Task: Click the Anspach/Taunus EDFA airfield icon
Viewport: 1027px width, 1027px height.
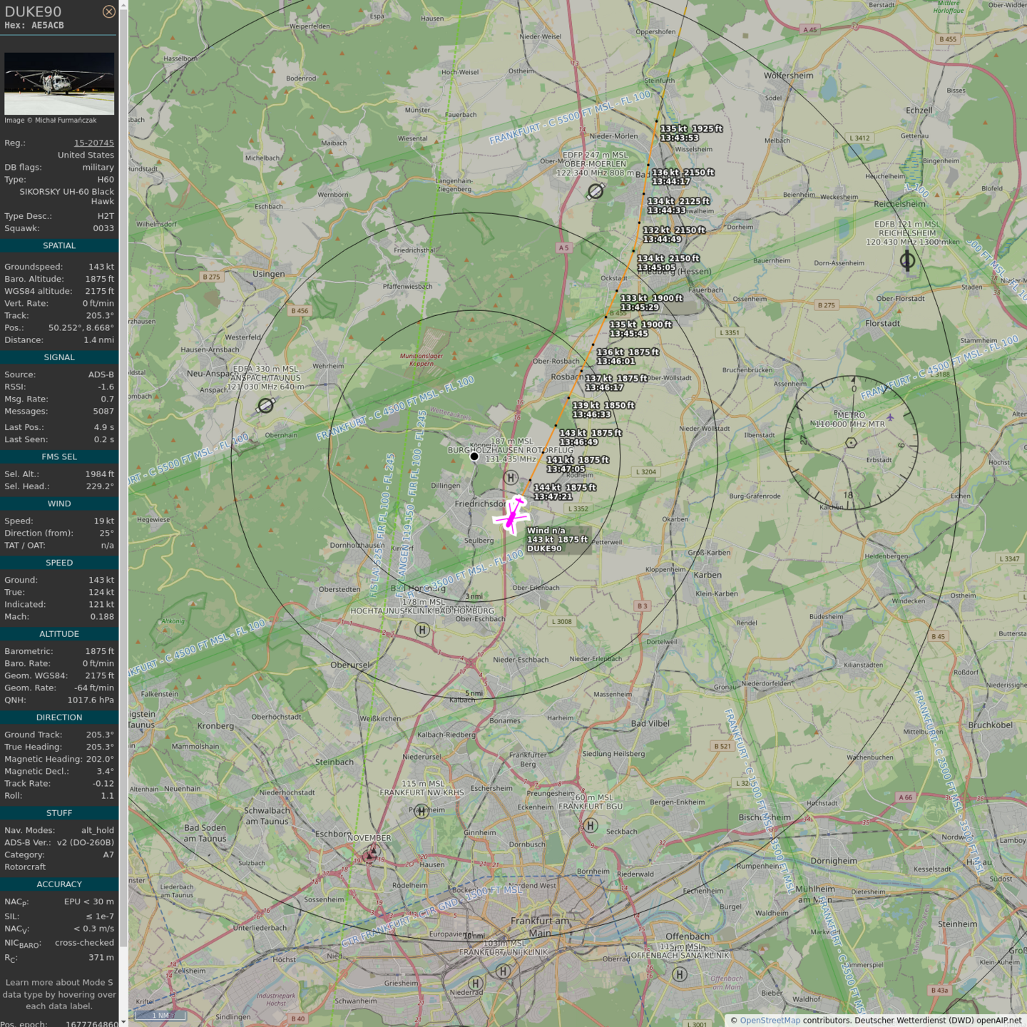Action: 265,405
